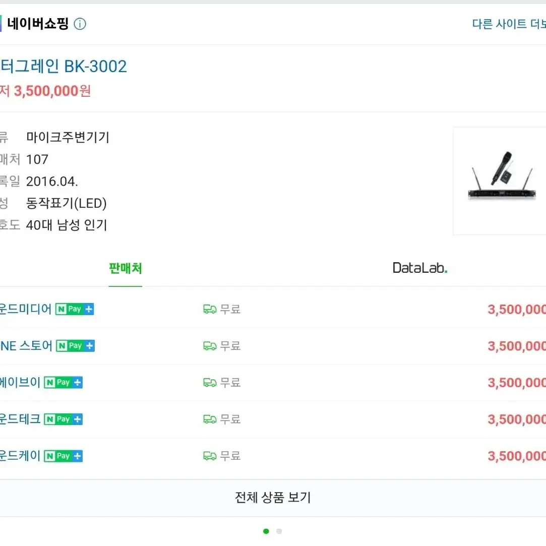Click the N Pay badge beside 운드테크
The width and height of the screenshot is (546, 546).
pos(64,419)
